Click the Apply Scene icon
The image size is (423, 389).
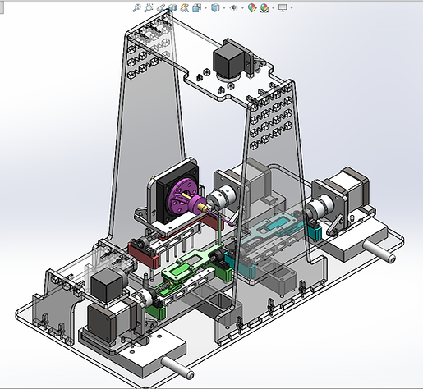tap(264, 8)
